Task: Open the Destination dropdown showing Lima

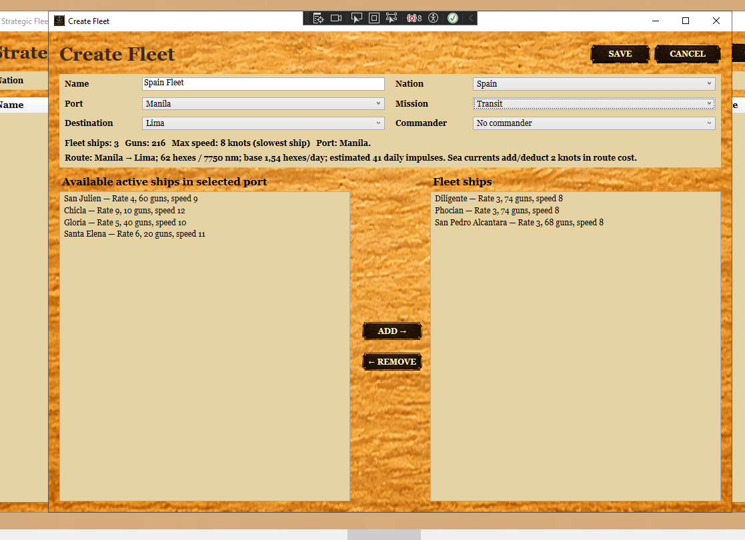Action: [x=263, y=123]
